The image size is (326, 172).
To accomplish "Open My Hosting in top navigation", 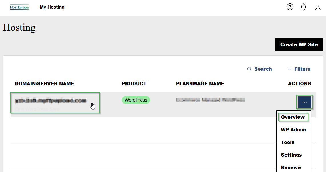I will (x=52, y=7).
